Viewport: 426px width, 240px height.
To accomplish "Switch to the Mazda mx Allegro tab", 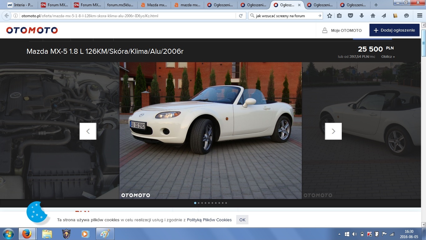I will (154, 5).
